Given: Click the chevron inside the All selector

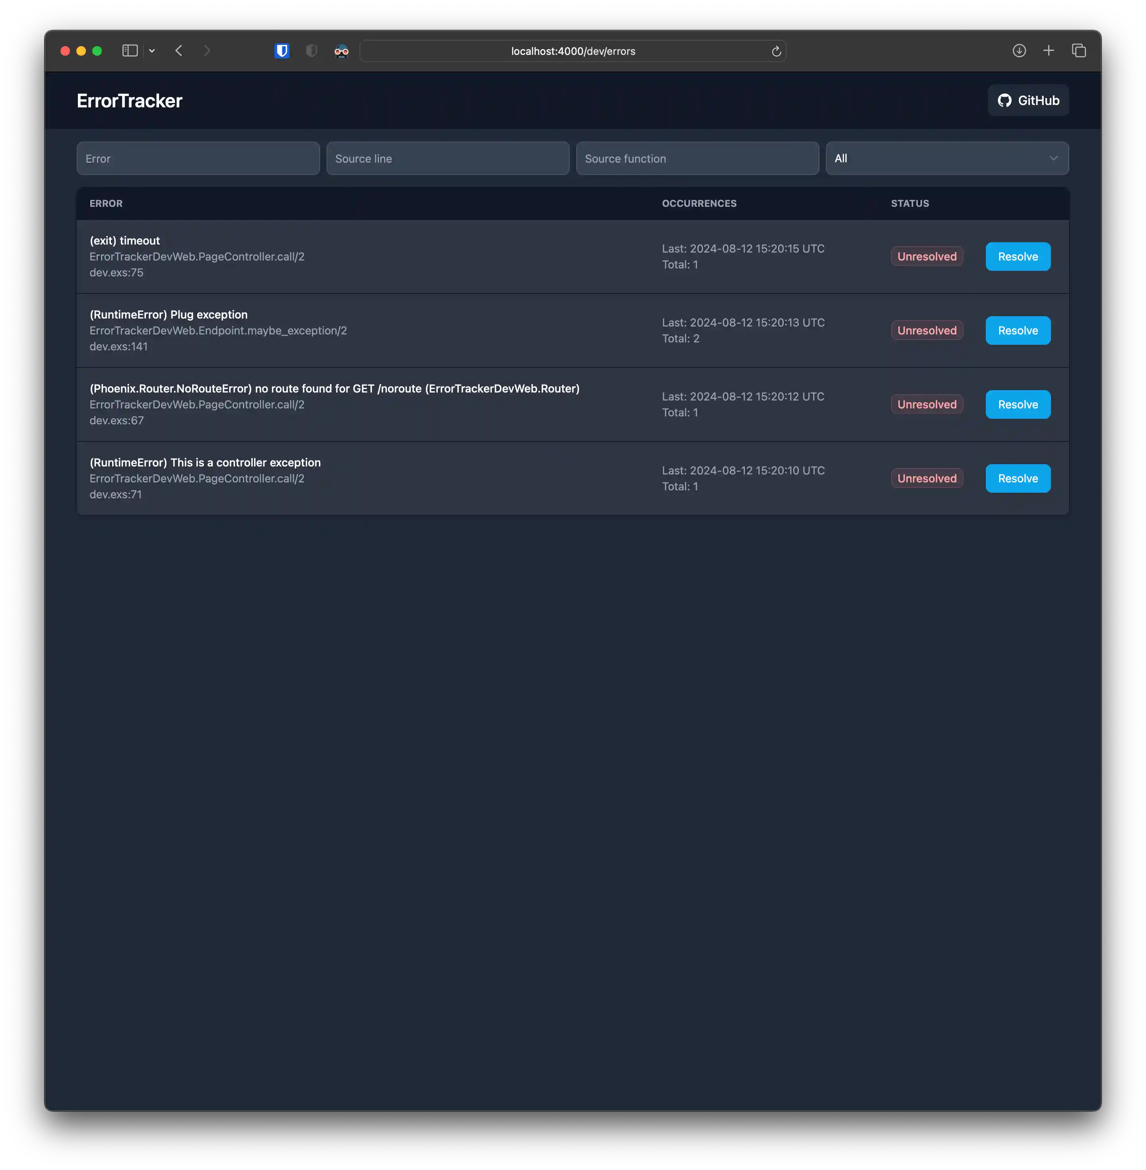Looking at the screenshot, I should [x=1053, y=158].
